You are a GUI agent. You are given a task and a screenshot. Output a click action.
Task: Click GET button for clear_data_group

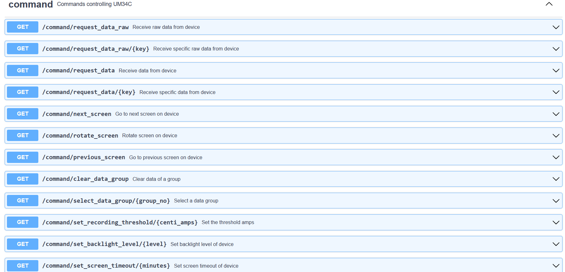[23, 179]
